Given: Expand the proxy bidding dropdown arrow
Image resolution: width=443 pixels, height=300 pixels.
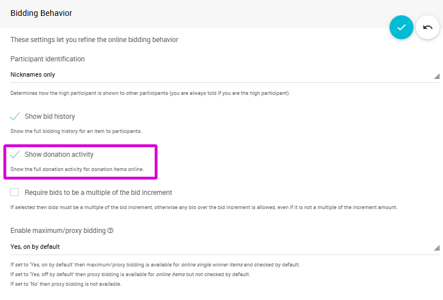Looking at the screenshot, I should click(436, 248).
